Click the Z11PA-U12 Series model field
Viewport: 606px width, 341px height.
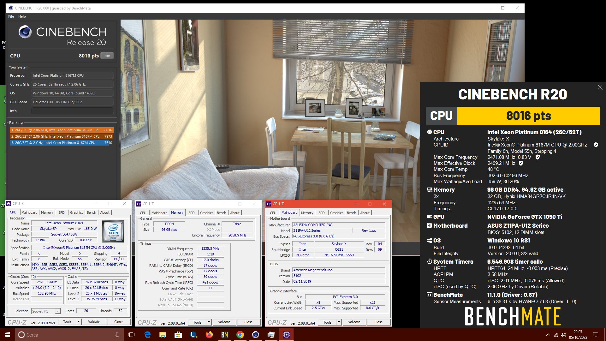coord(322,230)
